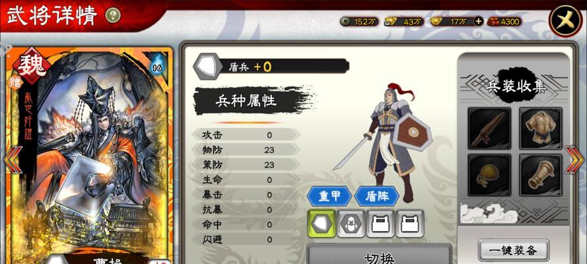
Task: Select the arm guard equipment slot
Action: pyautogui.click(x=541, y=175)
